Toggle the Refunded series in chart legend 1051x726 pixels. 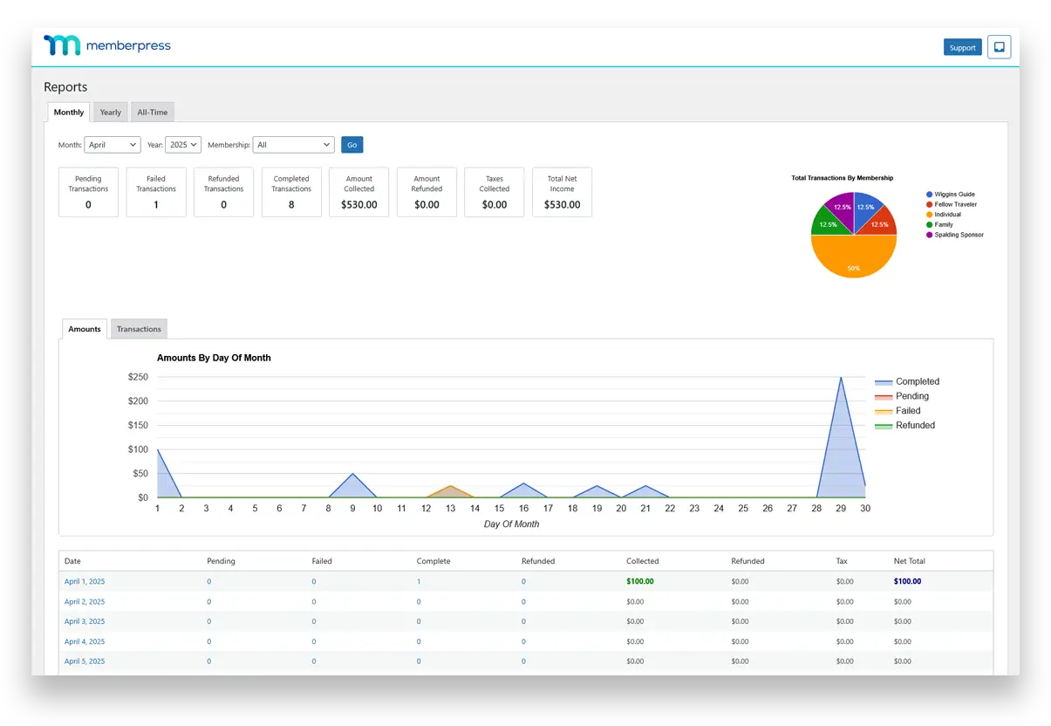pyautogui.click(x=904, y=426)
